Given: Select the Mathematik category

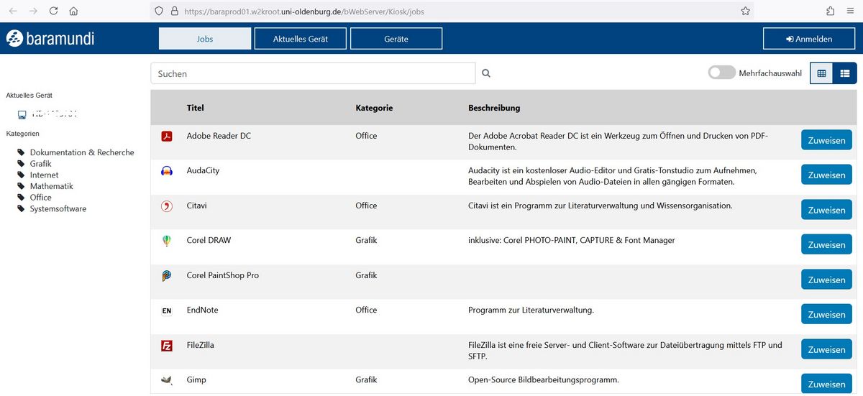Looking at the screenshot, I should [x=51, y=186].
